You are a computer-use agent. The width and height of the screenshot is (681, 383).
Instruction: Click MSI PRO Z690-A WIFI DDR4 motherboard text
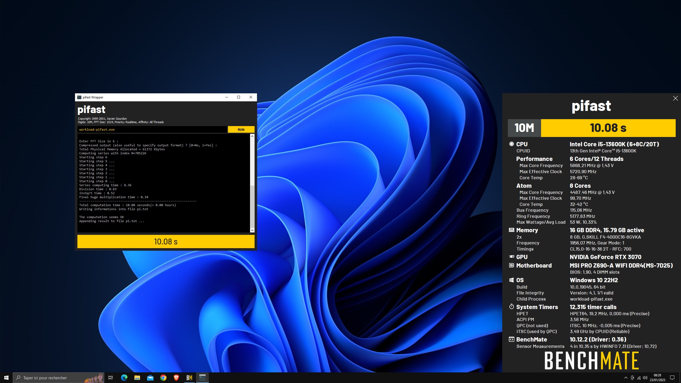point(621,265)
